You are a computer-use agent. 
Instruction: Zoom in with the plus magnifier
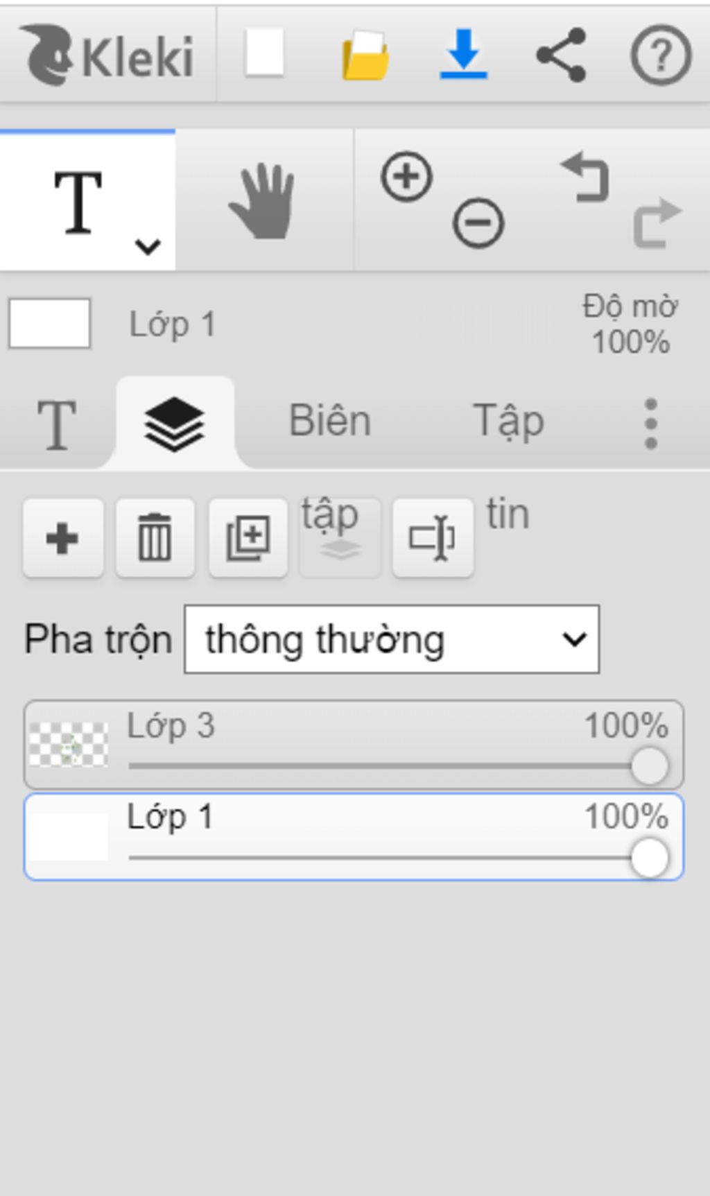(407, 177)
